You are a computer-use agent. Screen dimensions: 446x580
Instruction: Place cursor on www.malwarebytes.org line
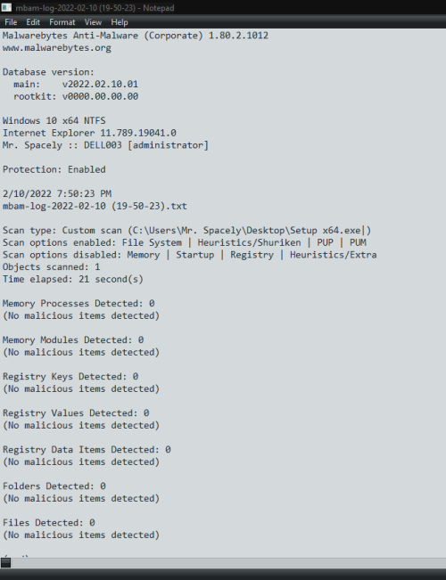pos(57,48)
